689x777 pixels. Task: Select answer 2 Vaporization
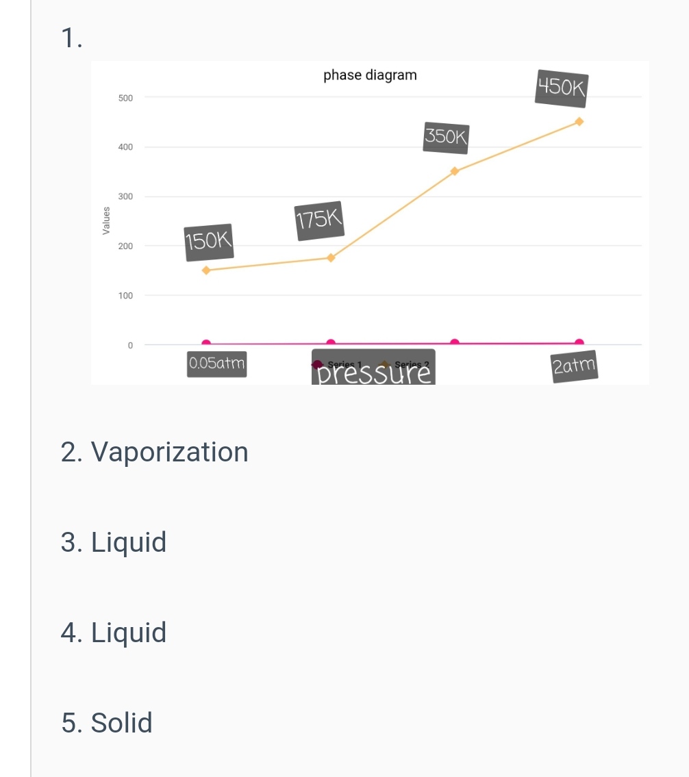(x=155, y=452)
